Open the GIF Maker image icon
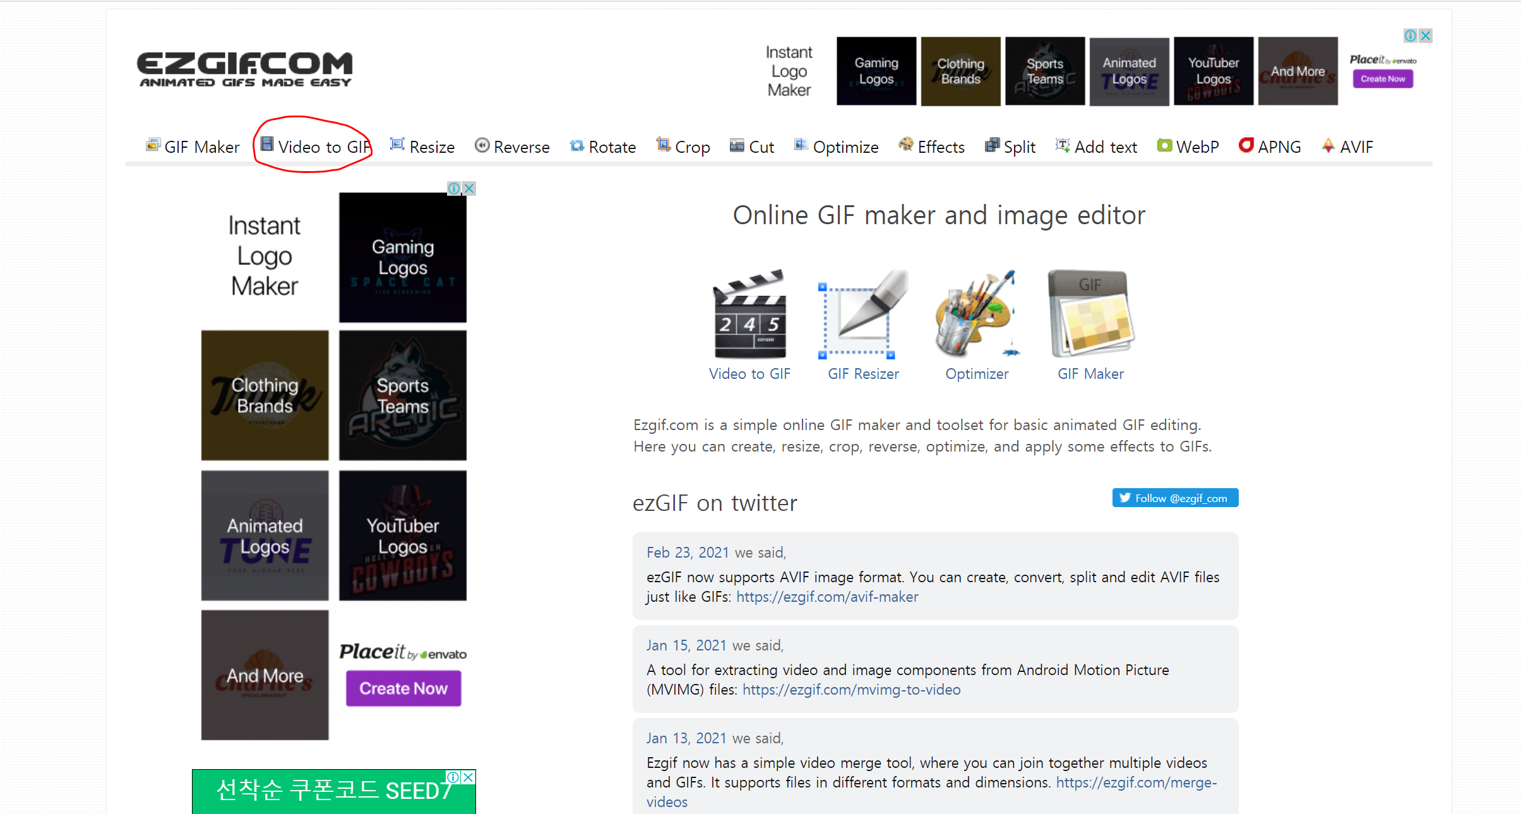 (x=1090, y=314)
